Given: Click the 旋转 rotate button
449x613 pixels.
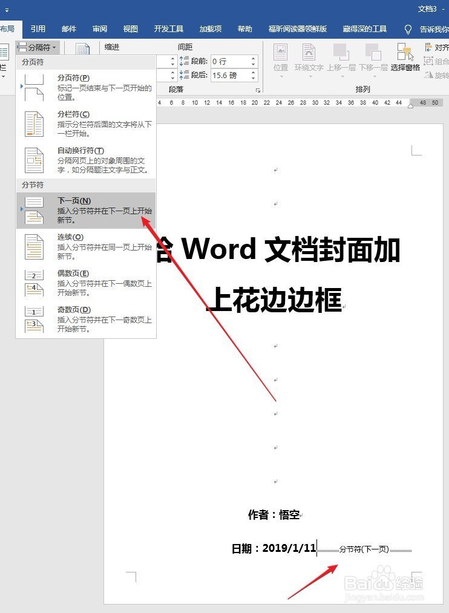Looking at the screenshot, I should pos(436,75).
